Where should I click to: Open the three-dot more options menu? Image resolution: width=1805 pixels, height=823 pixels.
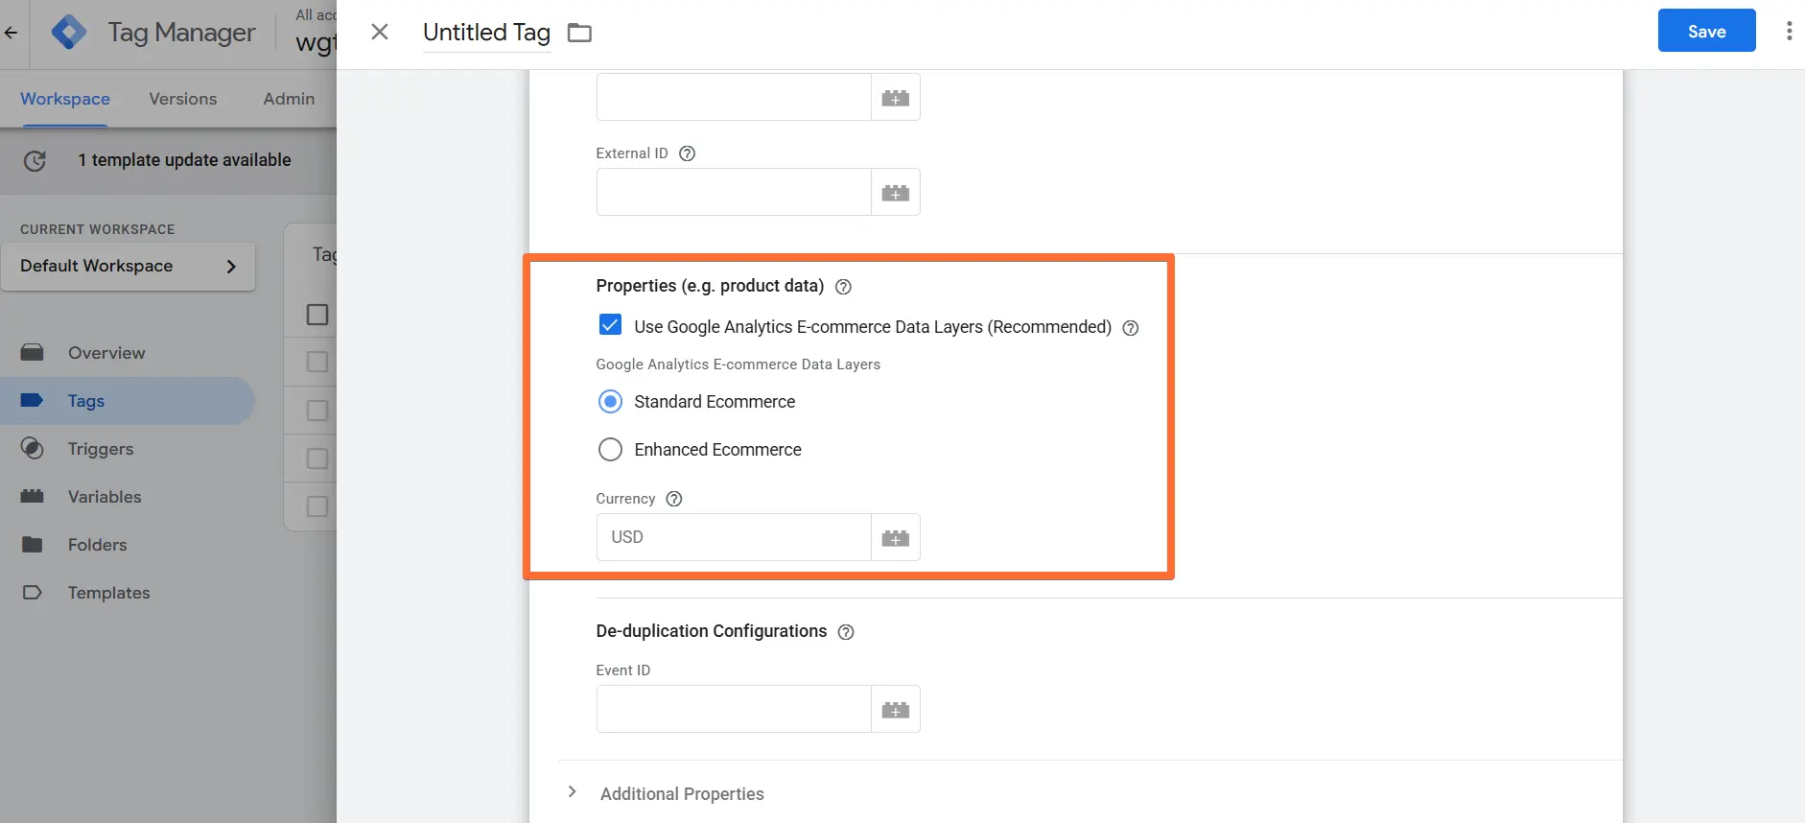pos(1789,31)
